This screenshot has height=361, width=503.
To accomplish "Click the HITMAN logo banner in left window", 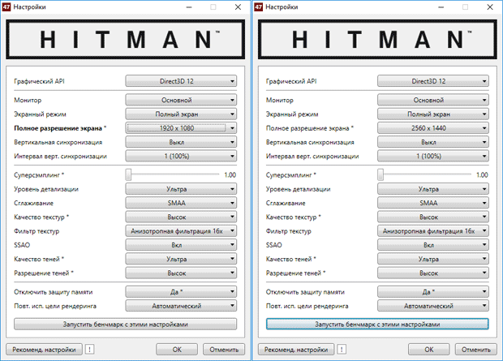I will pos(126,40).
